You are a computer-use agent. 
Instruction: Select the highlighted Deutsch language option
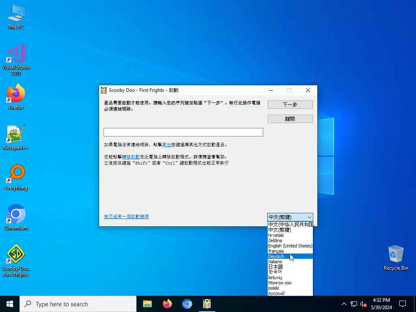[290, 256]
